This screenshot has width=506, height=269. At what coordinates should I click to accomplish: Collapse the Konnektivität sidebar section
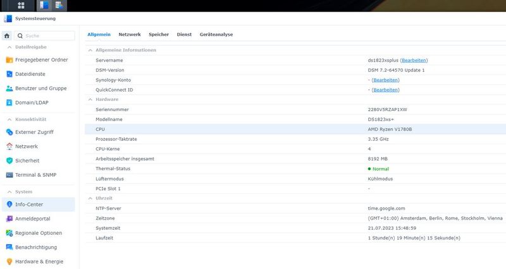click(x=9, y=119)
